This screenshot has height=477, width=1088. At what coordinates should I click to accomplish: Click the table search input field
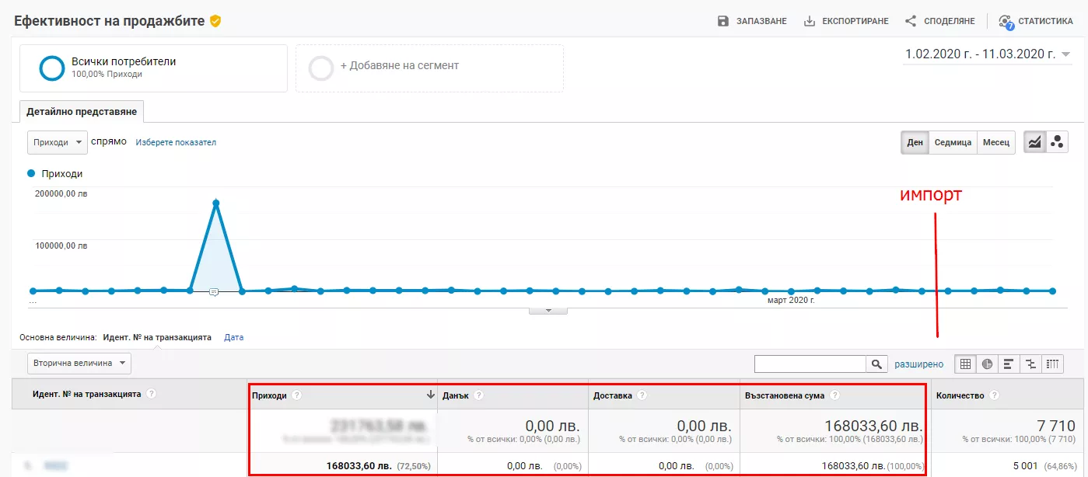tap(810, 364)
